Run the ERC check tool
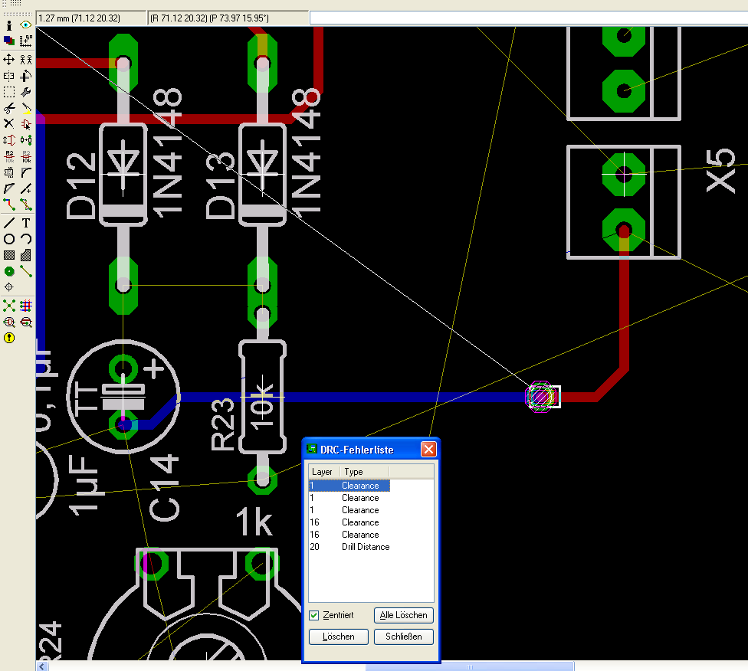This screenshot has width=748, height=671. point(8,322)
